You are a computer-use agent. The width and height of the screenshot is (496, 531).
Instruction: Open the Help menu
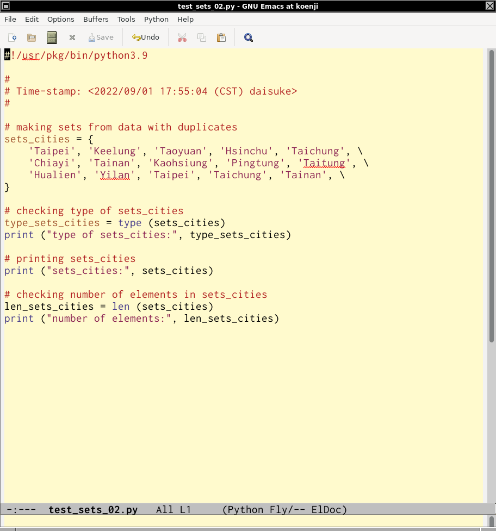pyautogui.click(x=185, y=19)
